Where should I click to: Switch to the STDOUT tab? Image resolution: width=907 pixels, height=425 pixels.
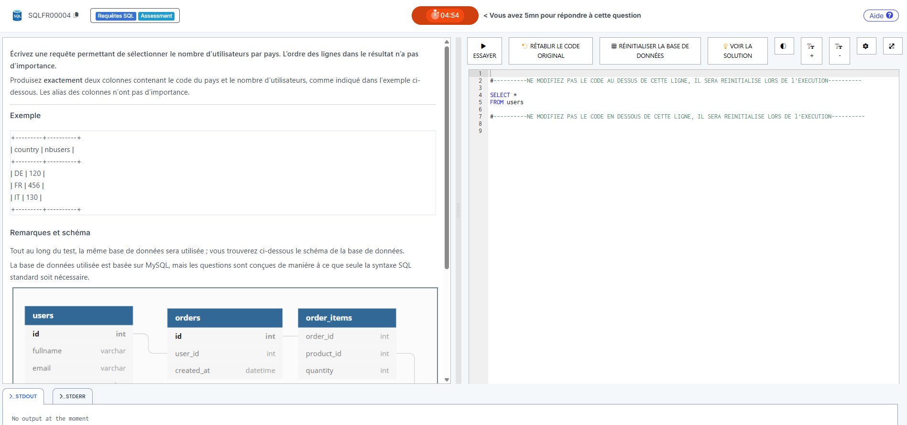coord(23,396)
